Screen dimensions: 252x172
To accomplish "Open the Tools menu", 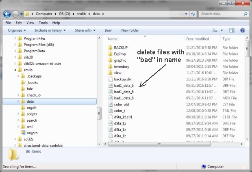I will [43, 23].
